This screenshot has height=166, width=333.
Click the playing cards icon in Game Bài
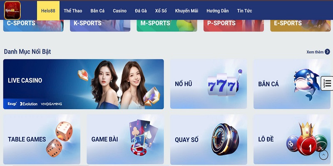tap(143, 137)
